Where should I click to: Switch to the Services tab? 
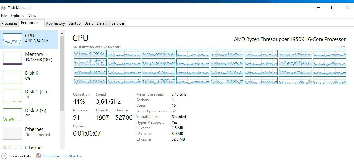coord(118,23)
